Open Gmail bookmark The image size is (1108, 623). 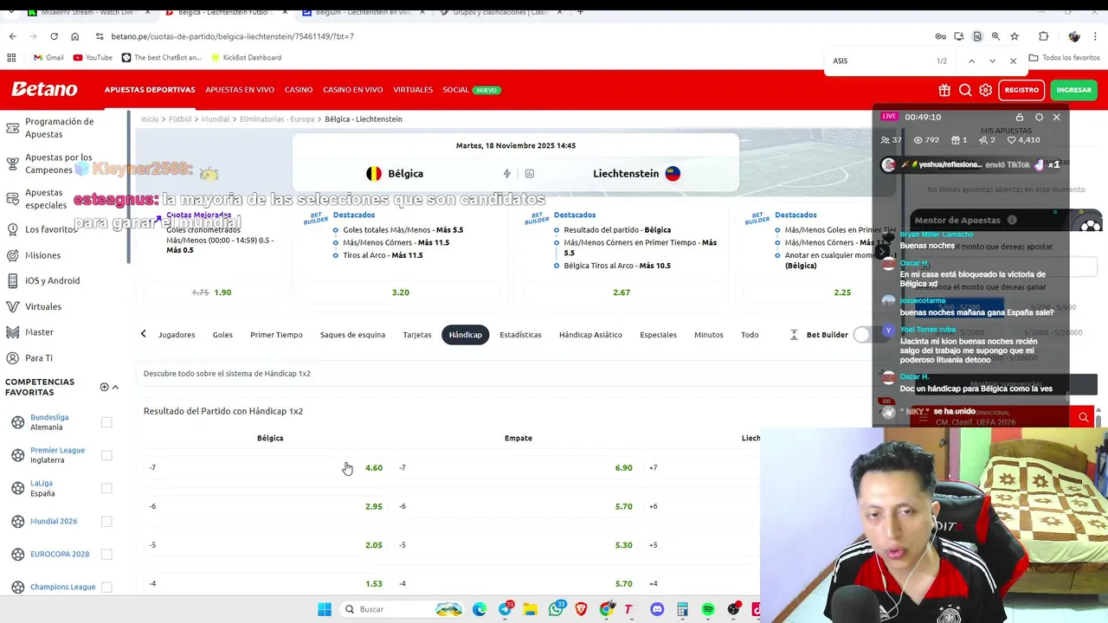coord(48,57)
